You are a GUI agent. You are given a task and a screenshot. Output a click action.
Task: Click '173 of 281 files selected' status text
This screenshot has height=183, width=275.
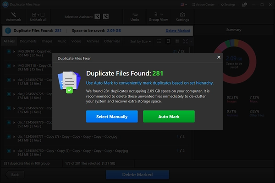pos(90,163)
